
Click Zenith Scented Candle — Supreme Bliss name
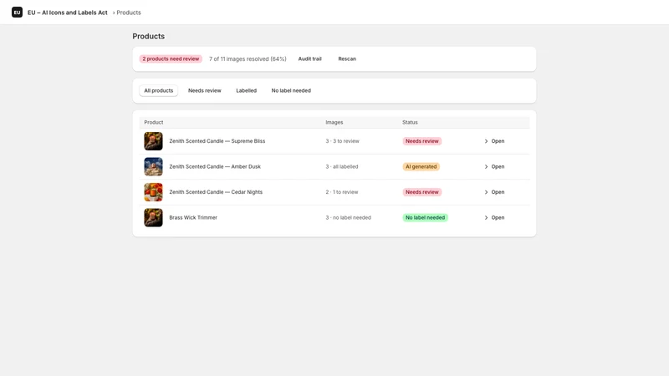(x=217, y=141)
